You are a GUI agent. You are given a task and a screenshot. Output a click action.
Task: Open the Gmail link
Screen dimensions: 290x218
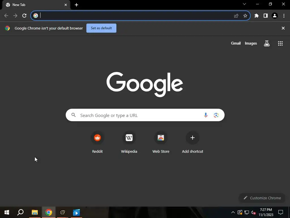(x=236, y=43)
